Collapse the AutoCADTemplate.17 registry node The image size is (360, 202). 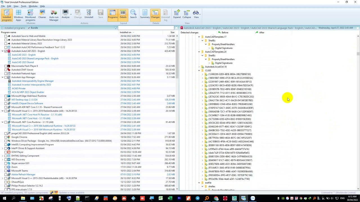tap(199, 37)
